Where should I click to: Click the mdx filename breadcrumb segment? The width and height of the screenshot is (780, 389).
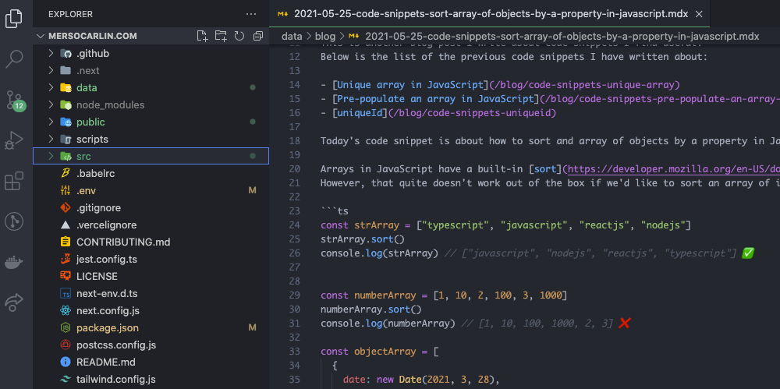pos(562,37)
